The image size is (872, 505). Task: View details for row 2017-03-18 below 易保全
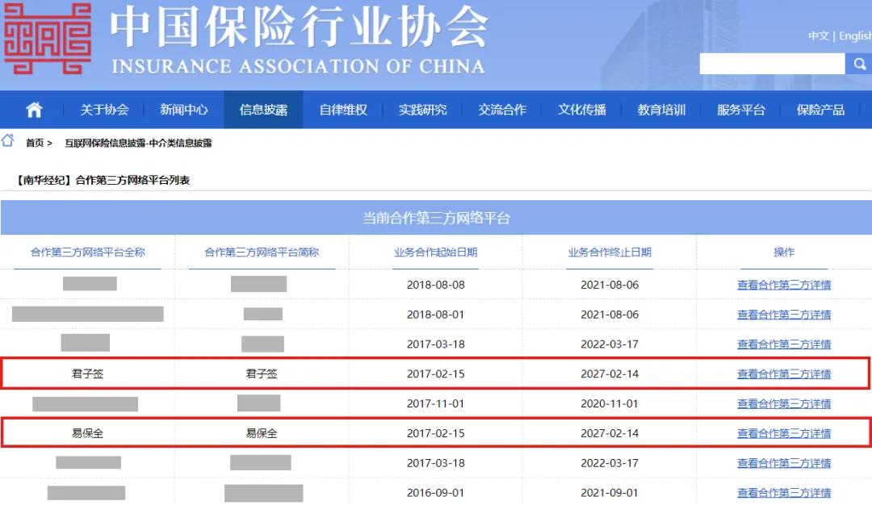pyautogui.click(x=783, y=463)
